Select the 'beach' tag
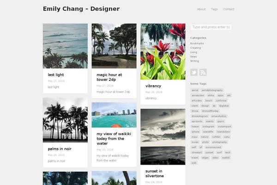The width and height of the screenshot is (277, 185). coord(209,100)
